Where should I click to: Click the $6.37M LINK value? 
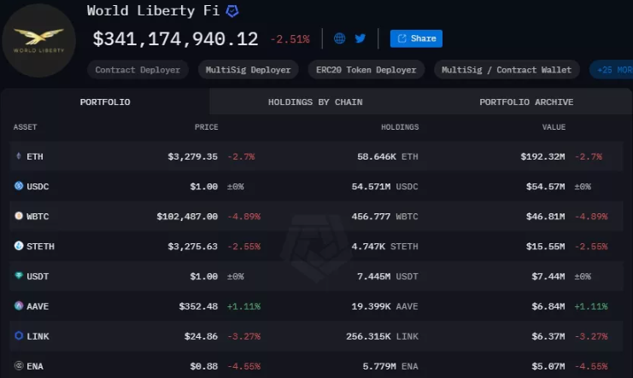pos(548,336)
